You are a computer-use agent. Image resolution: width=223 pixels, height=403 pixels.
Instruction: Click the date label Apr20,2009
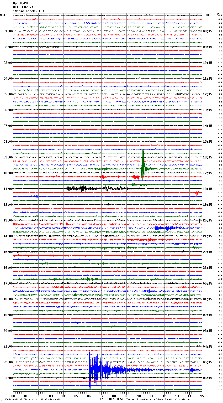tap(22, 3)
